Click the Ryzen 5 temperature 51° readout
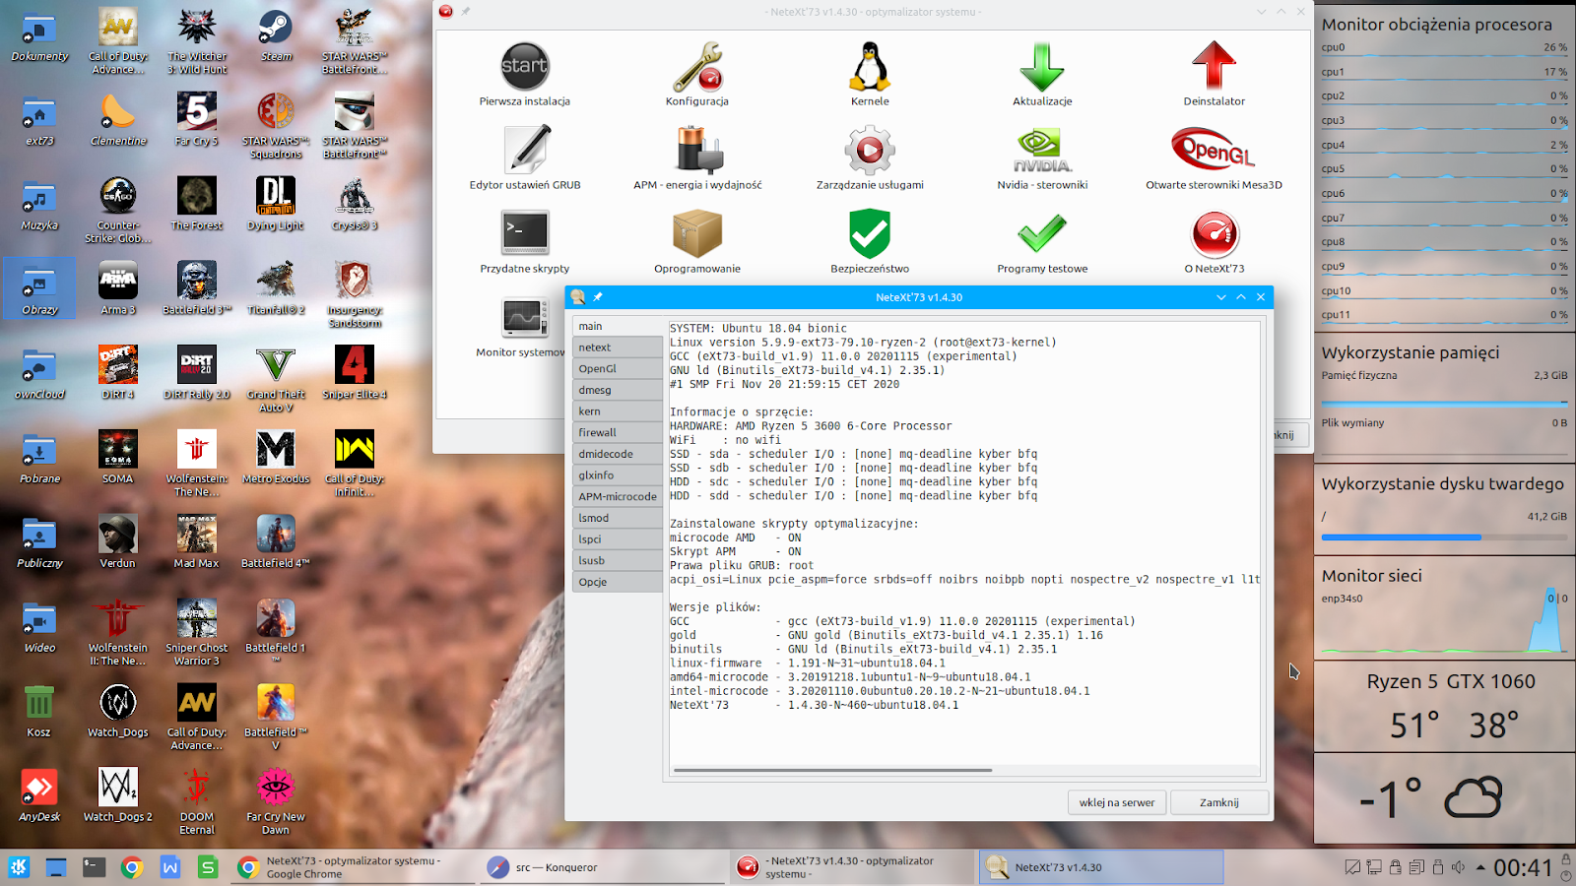Screen dimensions: 1576x886 (1413, 726)
